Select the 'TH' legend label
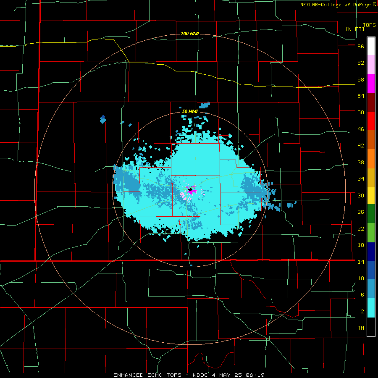 [x=361, y=328]
